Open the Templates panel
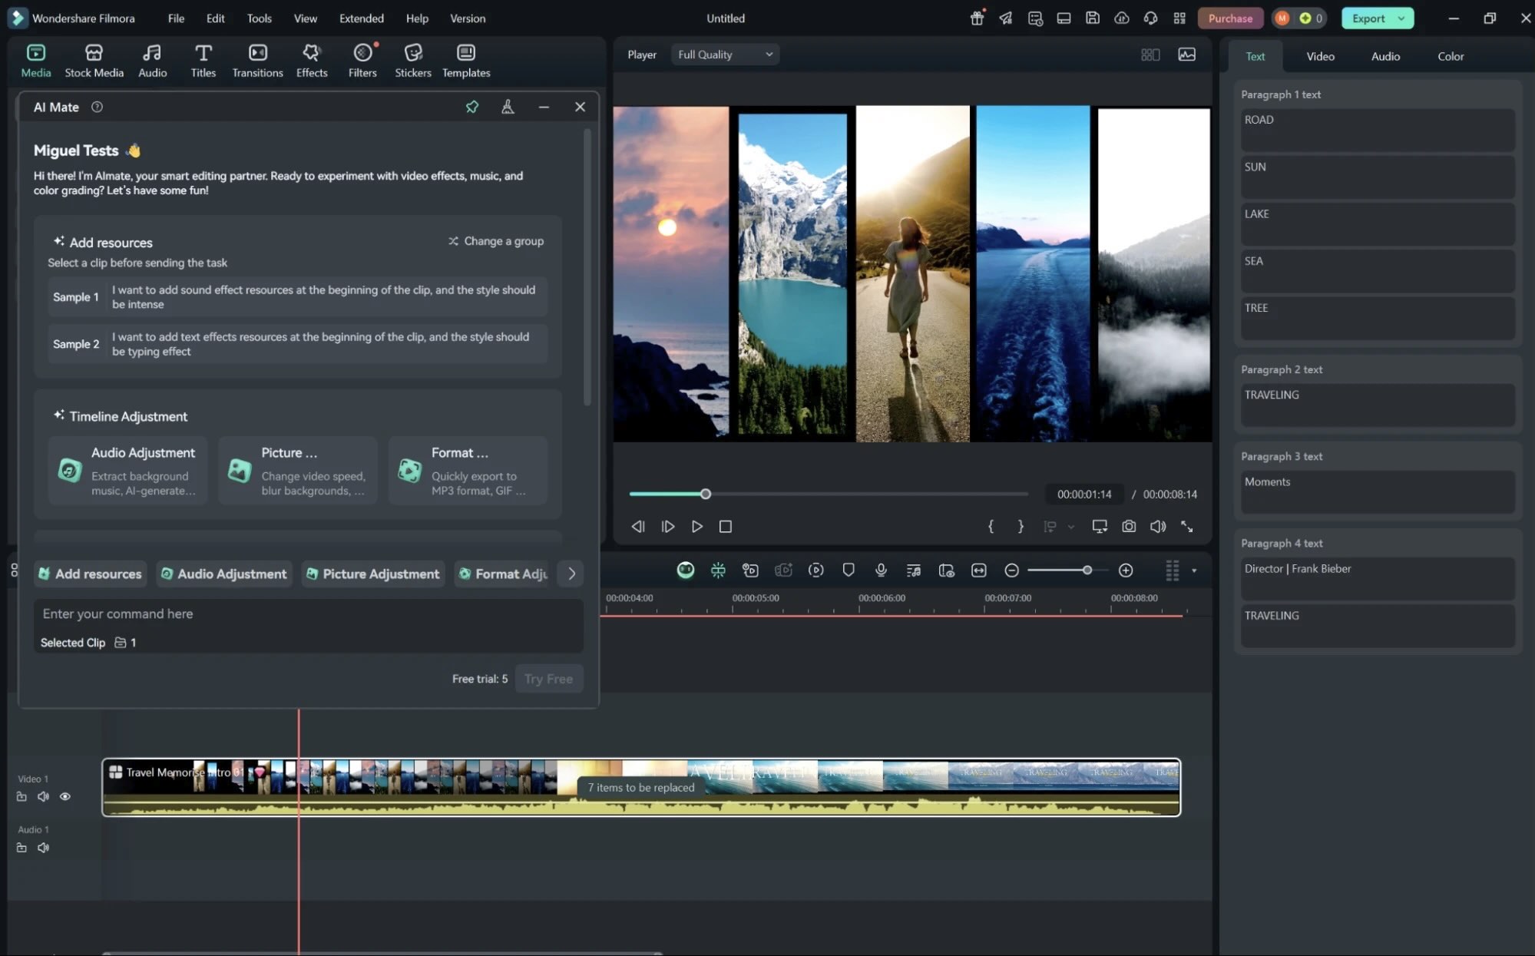Screen dimensions: 1535x956 (x=465, y=60)
